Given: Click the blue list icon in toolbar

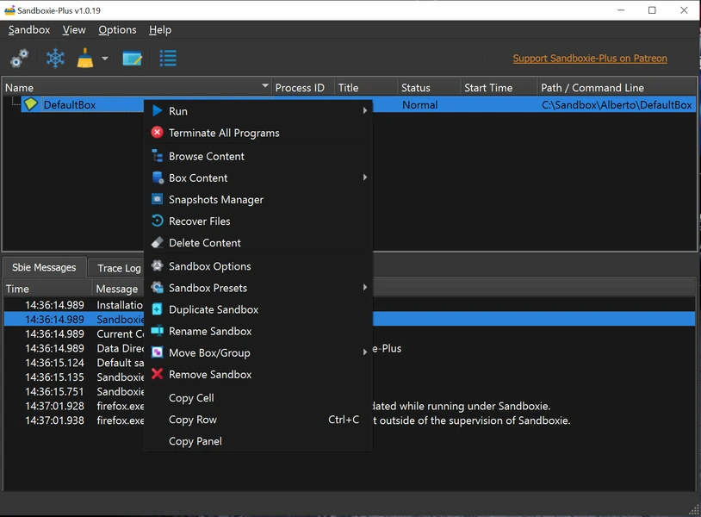Looking at the screenshot, I should coord(168,59).
